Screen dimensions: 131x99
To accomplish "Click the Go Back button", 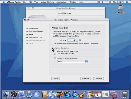I will pyautogui.click(x=86, y=78).
